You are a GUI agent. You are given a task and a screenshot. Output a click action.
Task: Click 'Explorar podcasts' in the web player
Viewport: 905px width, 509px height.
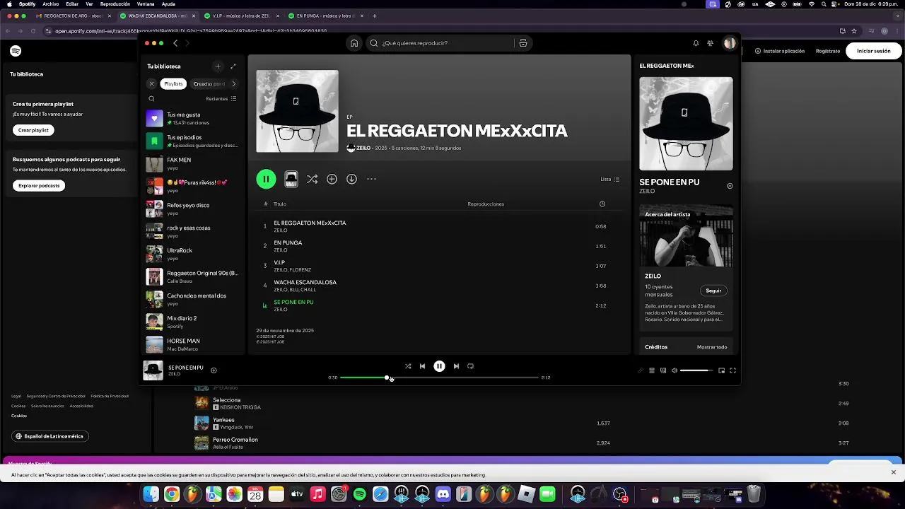[39, 185]
